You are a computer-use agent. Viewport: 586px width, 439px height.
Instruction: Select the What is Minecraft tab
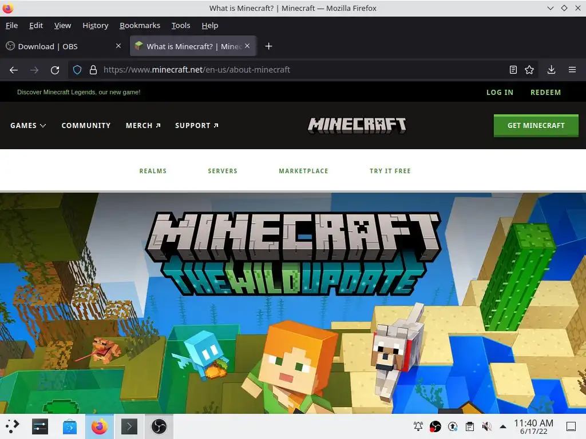[193, 46]
